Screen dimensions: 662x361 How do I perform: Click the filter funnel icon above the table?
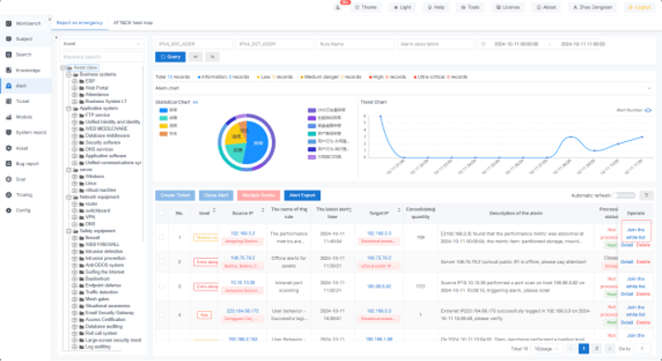pyautogui.click(x=646, y=195)
